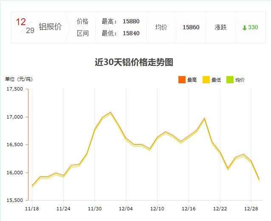The height and width of the screenshot is (221, 271).
Task: Click the 涨跌 label
Action: click(x=220, y=27)
